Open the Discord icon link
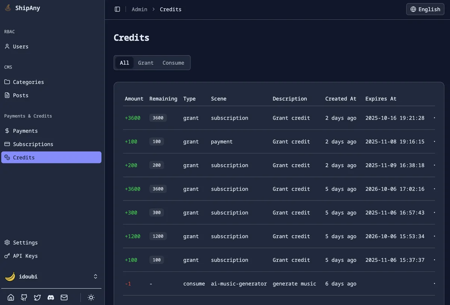The width and height of the screenshot is (450, 305). 51,297
